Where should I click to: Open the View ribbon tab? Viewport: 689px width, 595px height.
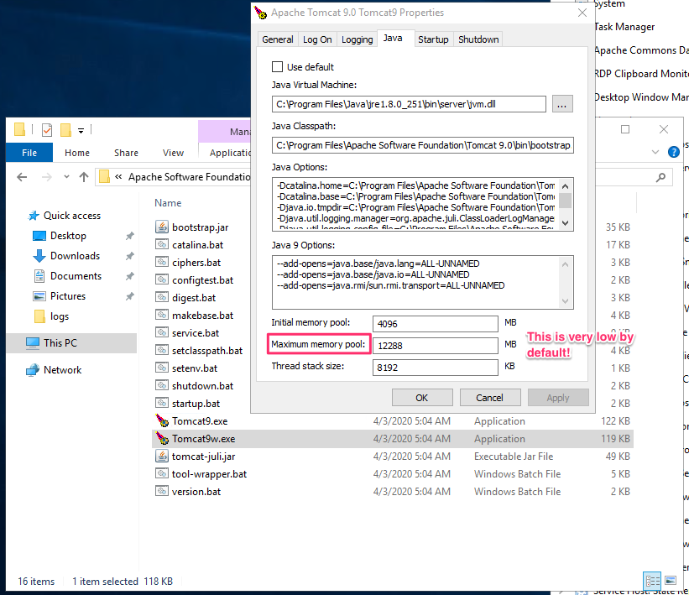pos(173,153)
